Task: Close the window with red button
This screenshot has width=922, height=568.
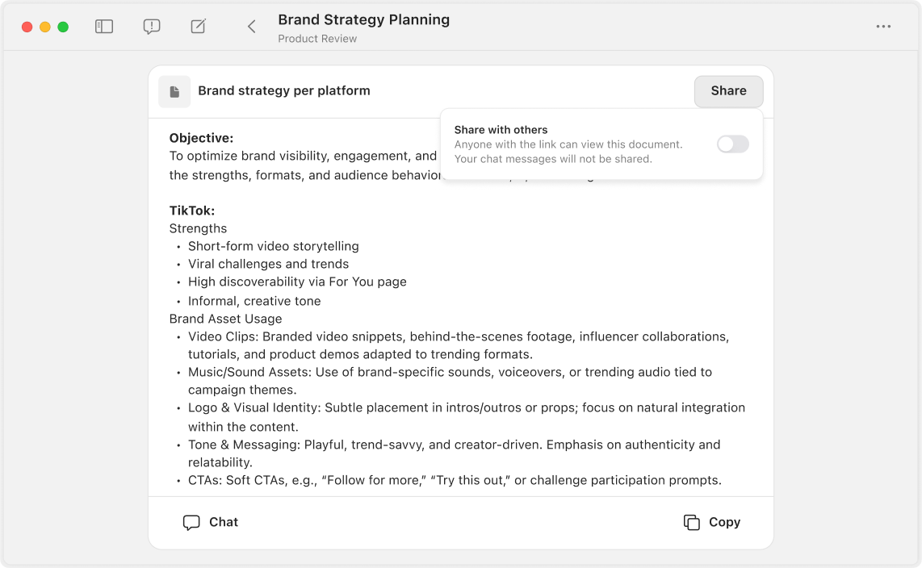Action: click(27, 27)
